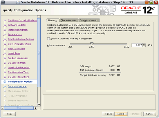Click the Help button
159x118 pixels.
pyautogui.click(x=9, y=114)
